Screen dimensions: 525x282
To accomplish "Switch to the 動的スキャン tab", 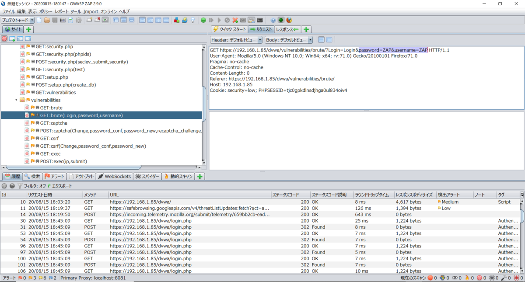I will [x=178, y=177].
